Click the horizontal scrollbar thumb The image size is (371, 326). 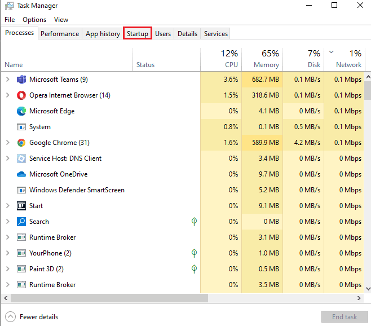pyautogui.click(x=109, y=298)
